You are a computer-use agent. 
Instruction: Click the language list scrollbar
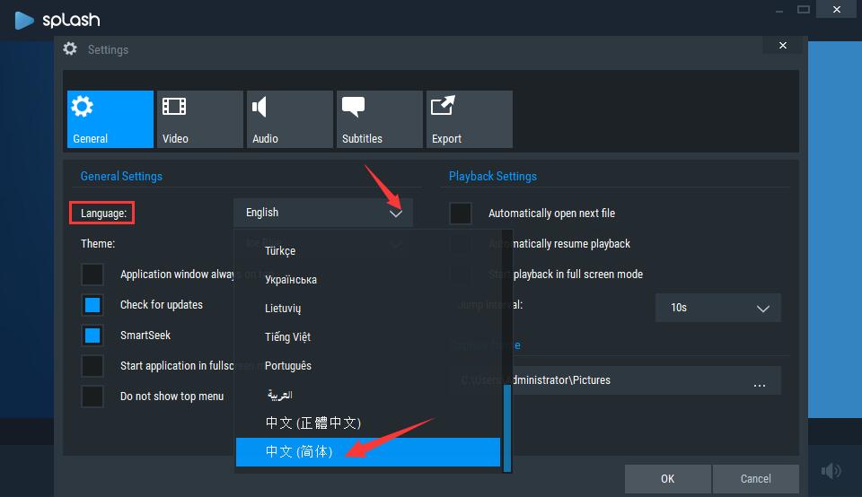507,426
